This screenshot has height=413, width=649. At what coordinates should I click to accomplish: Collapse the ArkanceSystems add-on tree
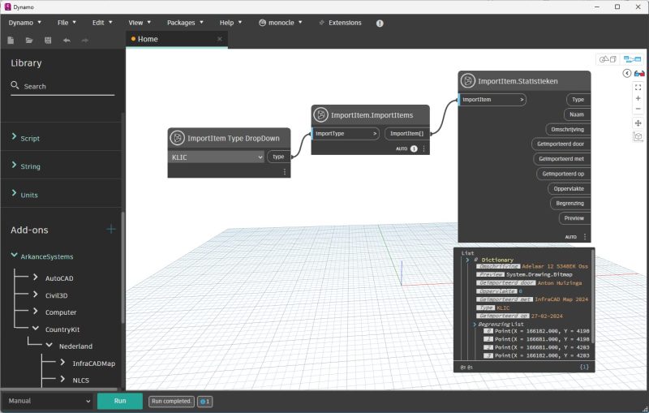[14, 255]
